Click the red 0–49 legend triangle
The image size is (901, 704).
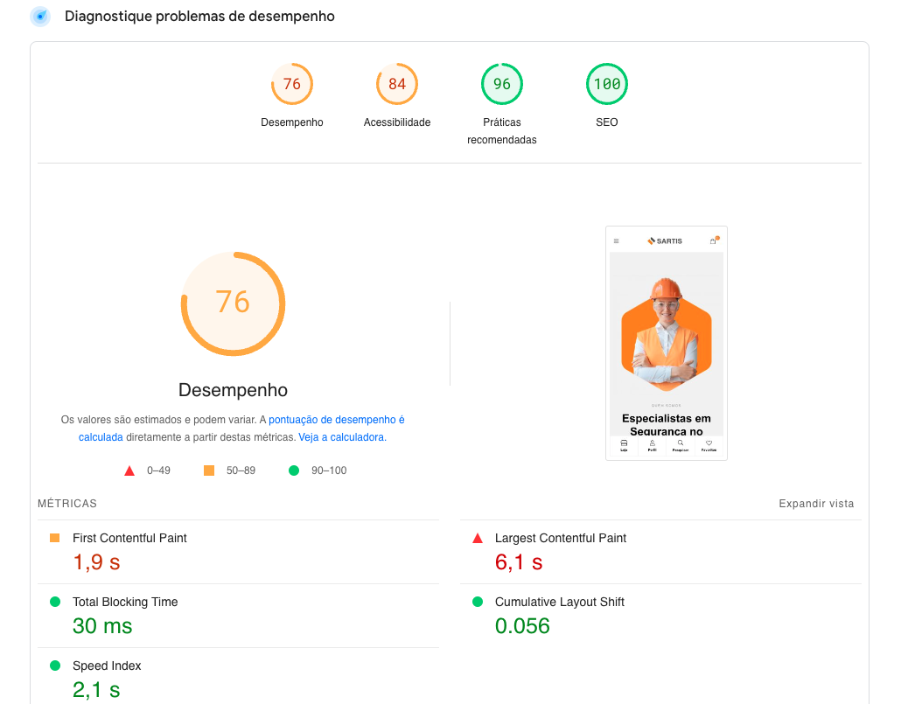[130, 470]
